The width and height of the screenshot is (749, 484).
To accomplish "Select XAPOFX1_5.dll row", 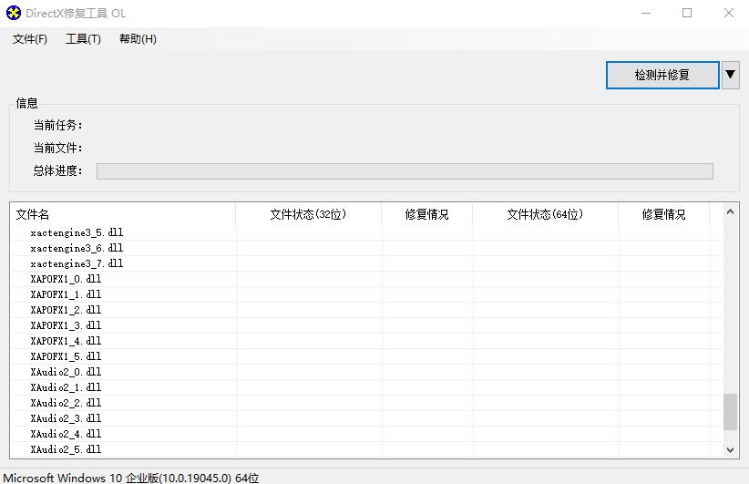I will click(366, 356).
